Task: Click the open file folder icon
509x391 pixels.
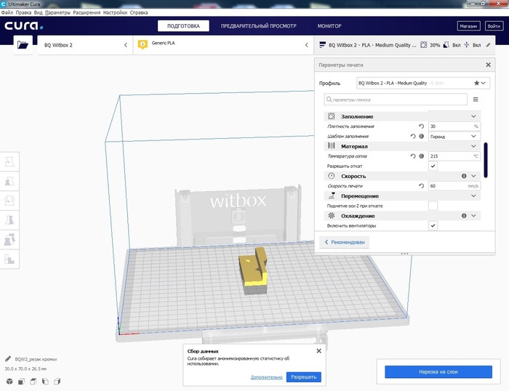Action: pyautogui.click(x=23, y=45)
